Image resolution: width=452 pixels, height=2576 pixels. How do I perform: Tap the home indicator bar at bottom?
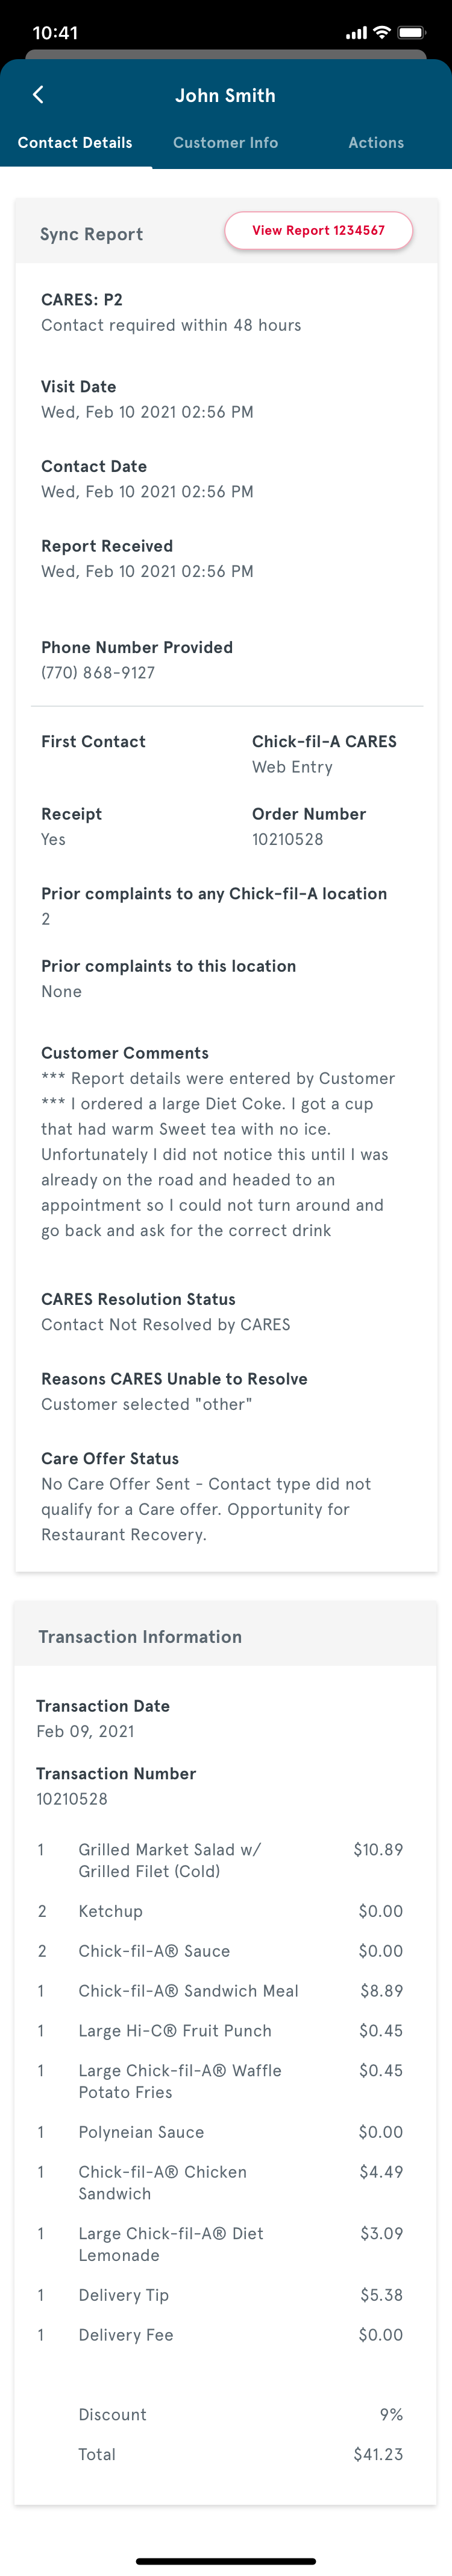225,2561
